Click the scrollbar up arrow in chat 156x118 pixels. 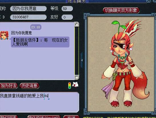click(77, 24)
